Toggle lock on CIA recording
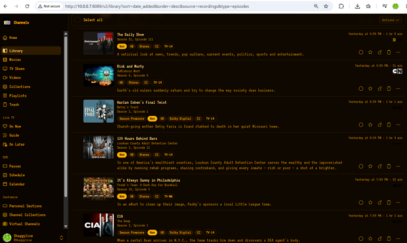Viewport: 407px width, 243px height. [379, 239]
